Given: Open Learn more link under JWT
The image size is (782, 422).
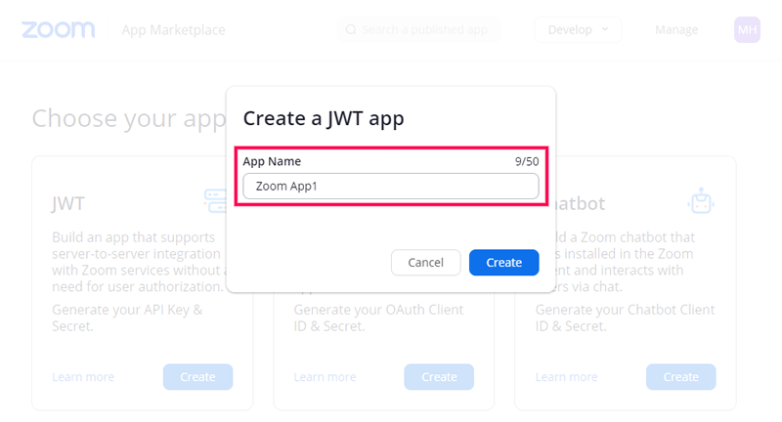Looking at the screenshot, I should pos(83,377).
